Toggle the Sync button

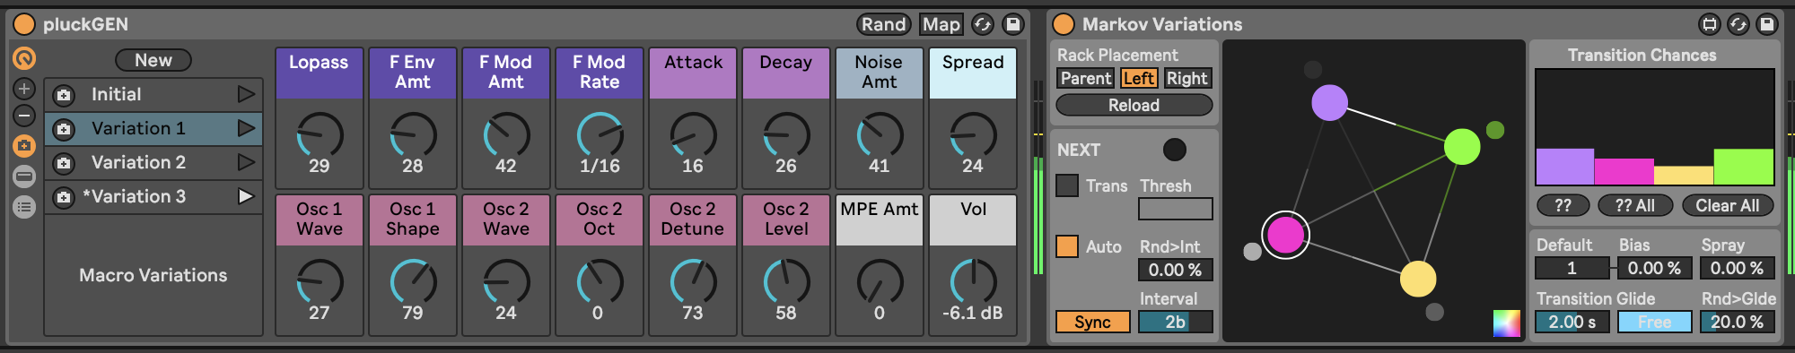(x=1092, y=322)
